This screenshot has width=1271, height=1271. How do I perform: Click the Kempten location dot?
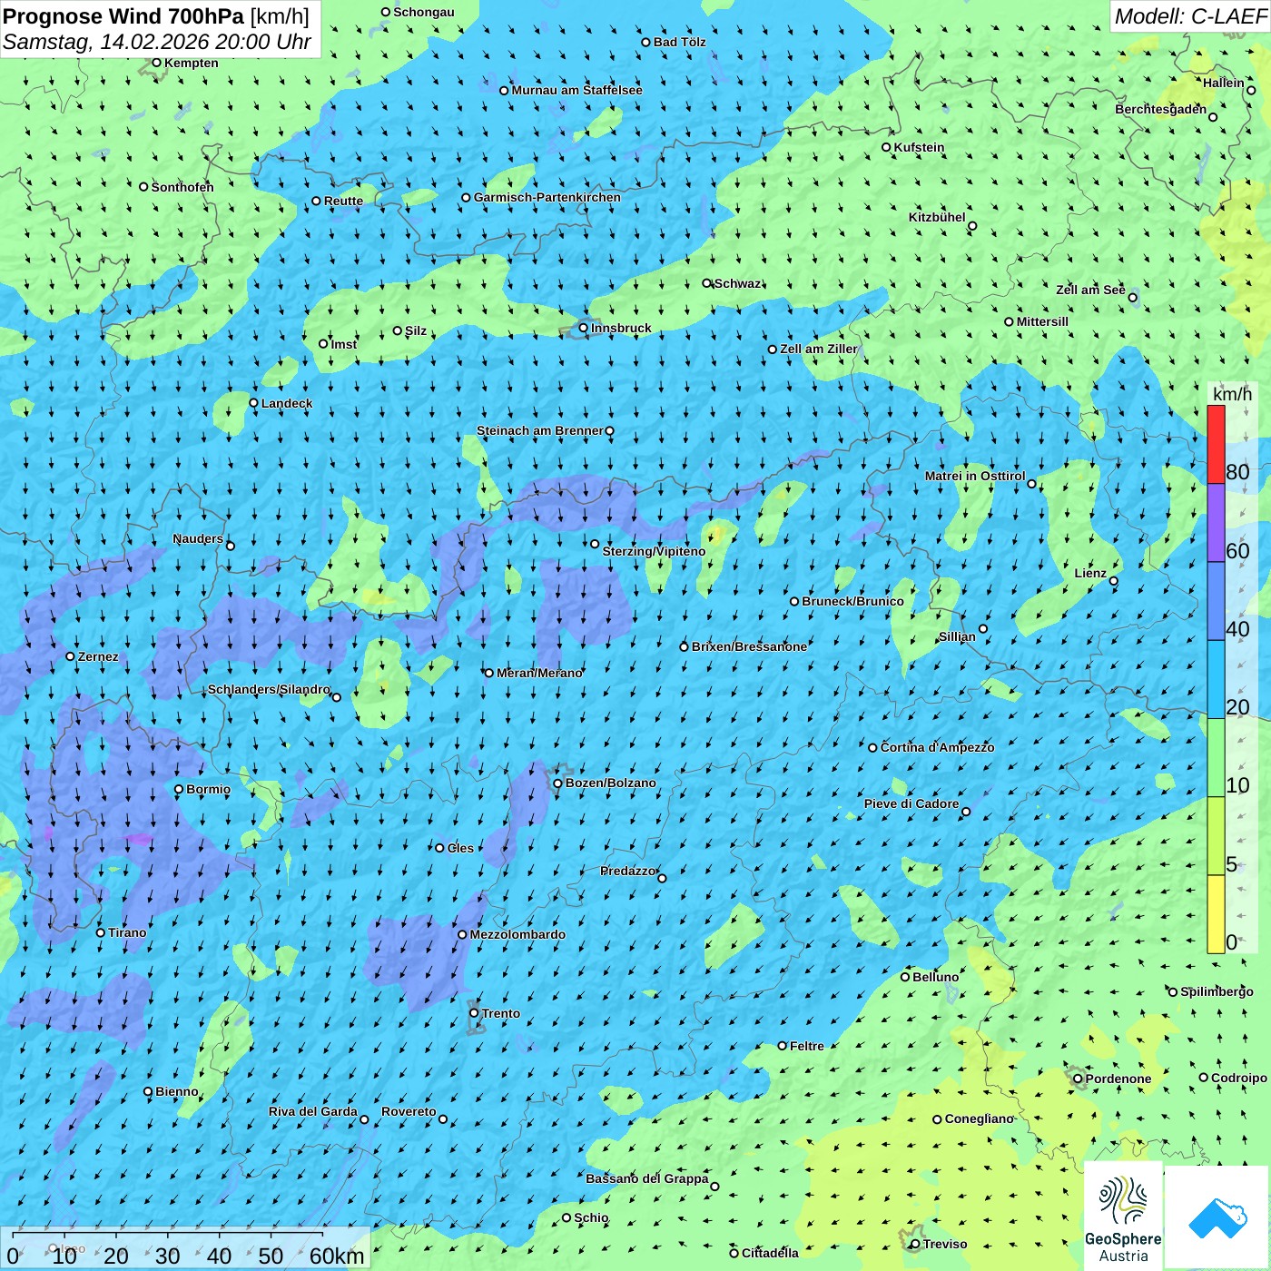coord(156,63)
